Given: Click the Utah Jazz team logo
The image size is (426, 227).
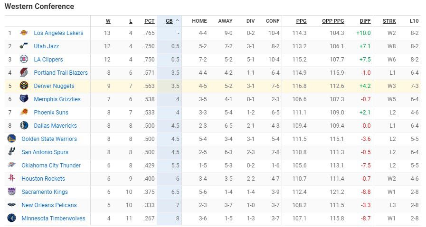Looking at the screenshot, I should [x=24, y=46].
